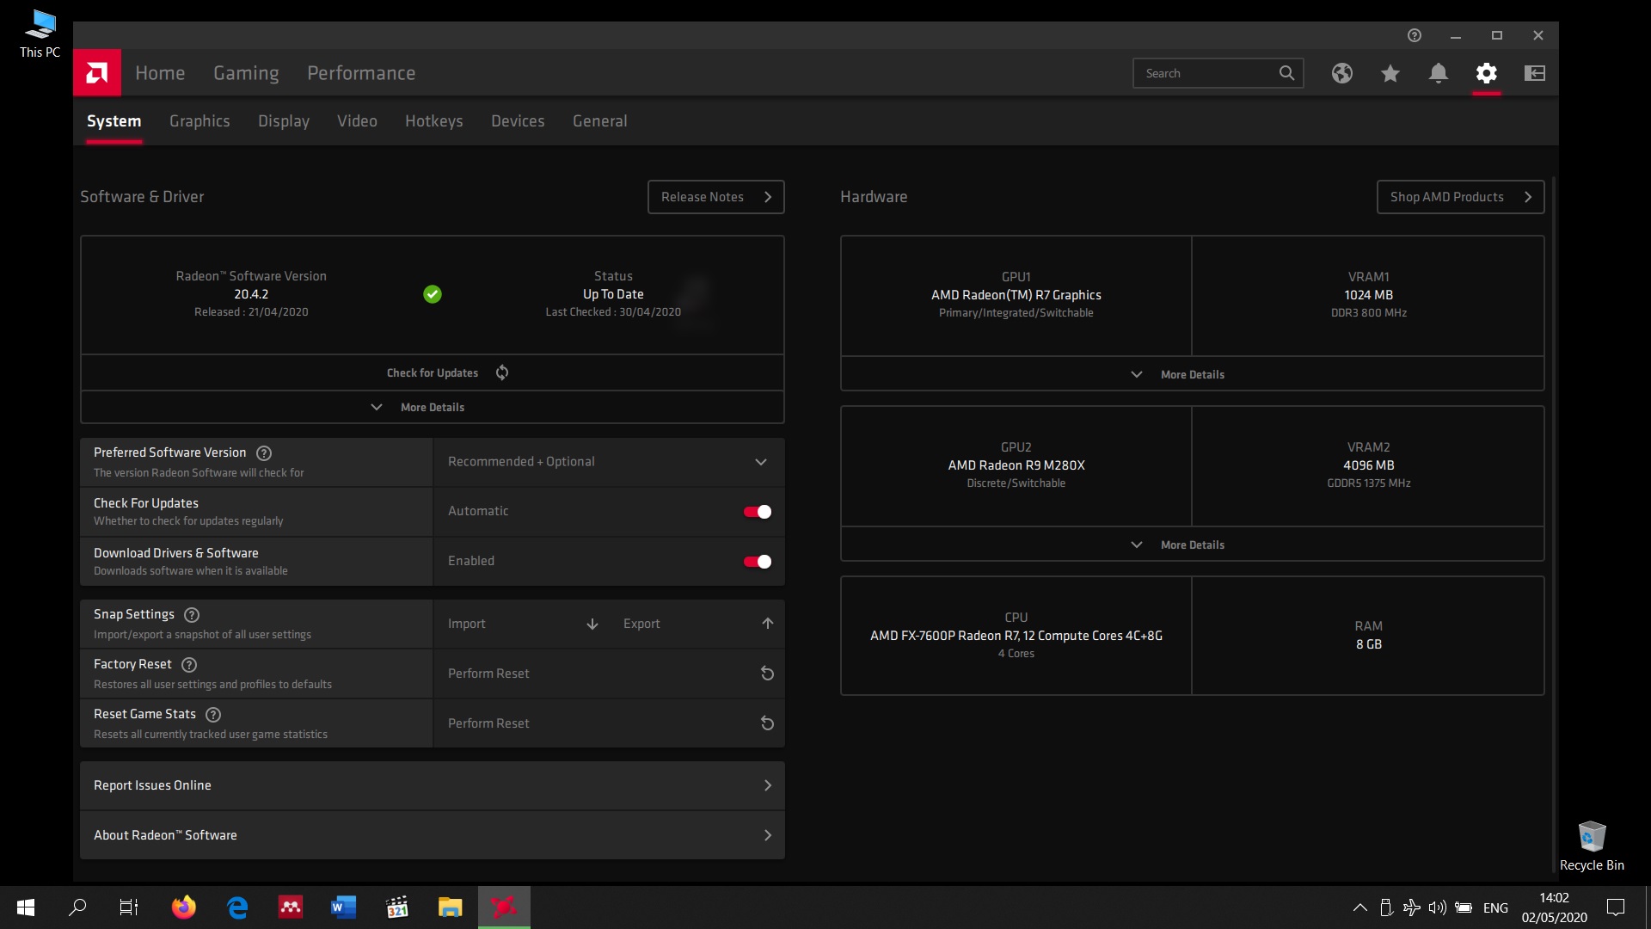Open the help question mark icon in title bar

pos(1415,35)
